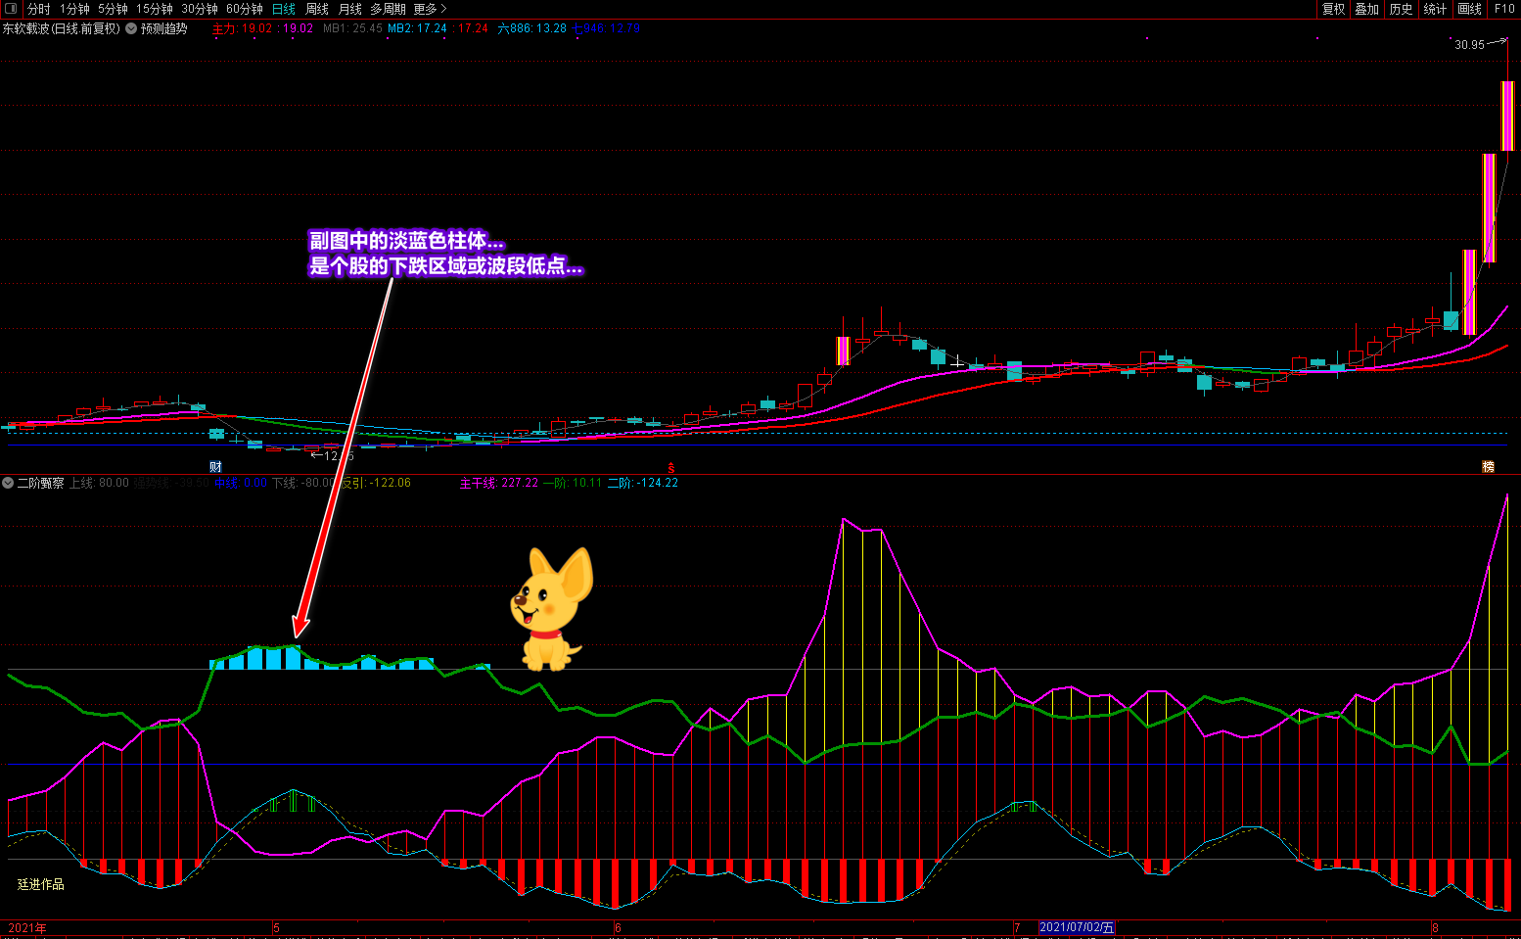Click the 多周期 multi-period button
The width and height of the screenshot is (1521, 939).
click(387, 9)
